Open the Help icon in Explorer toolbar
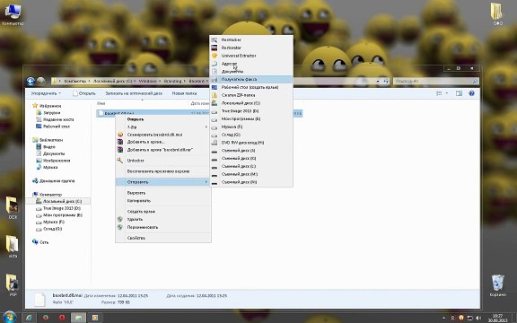 click(471, 93)
